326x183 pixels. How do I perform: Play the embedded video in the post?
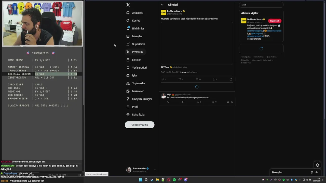(197, 43)
